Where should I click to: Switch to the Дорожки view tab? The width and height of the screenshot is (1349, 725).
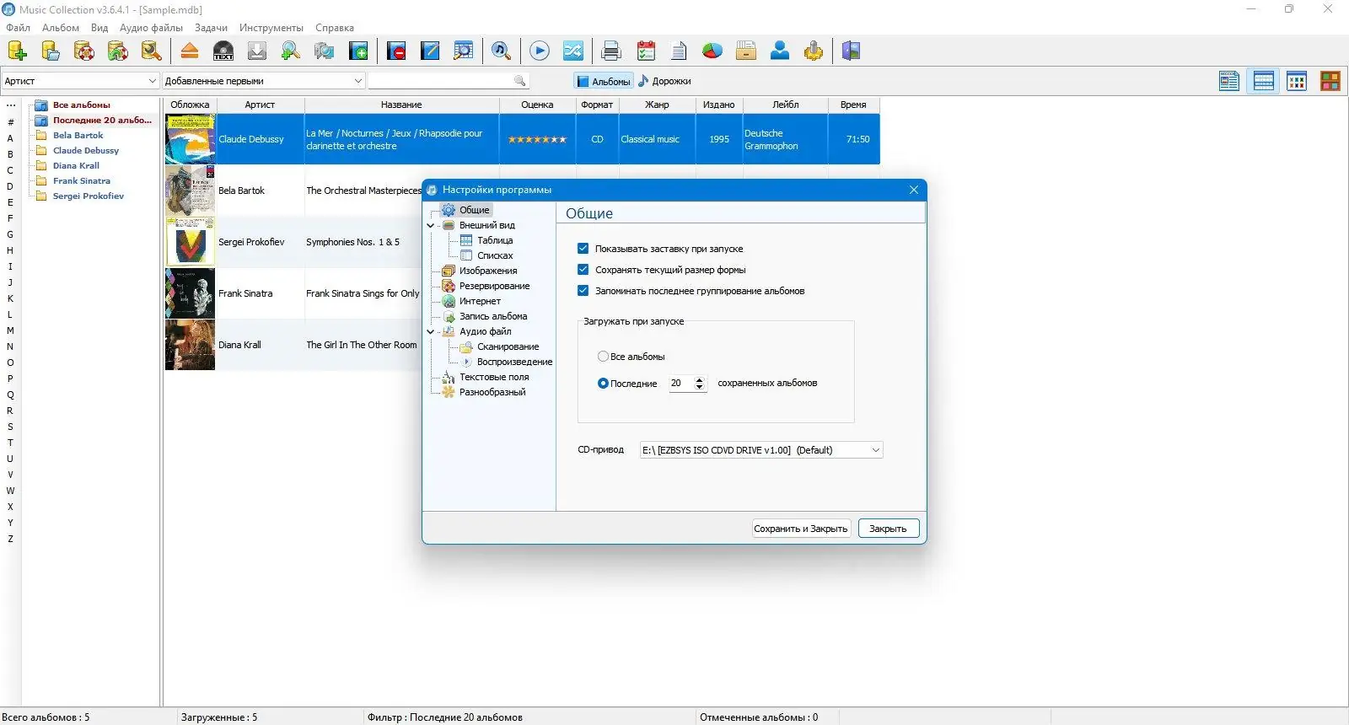pos(665,81)
